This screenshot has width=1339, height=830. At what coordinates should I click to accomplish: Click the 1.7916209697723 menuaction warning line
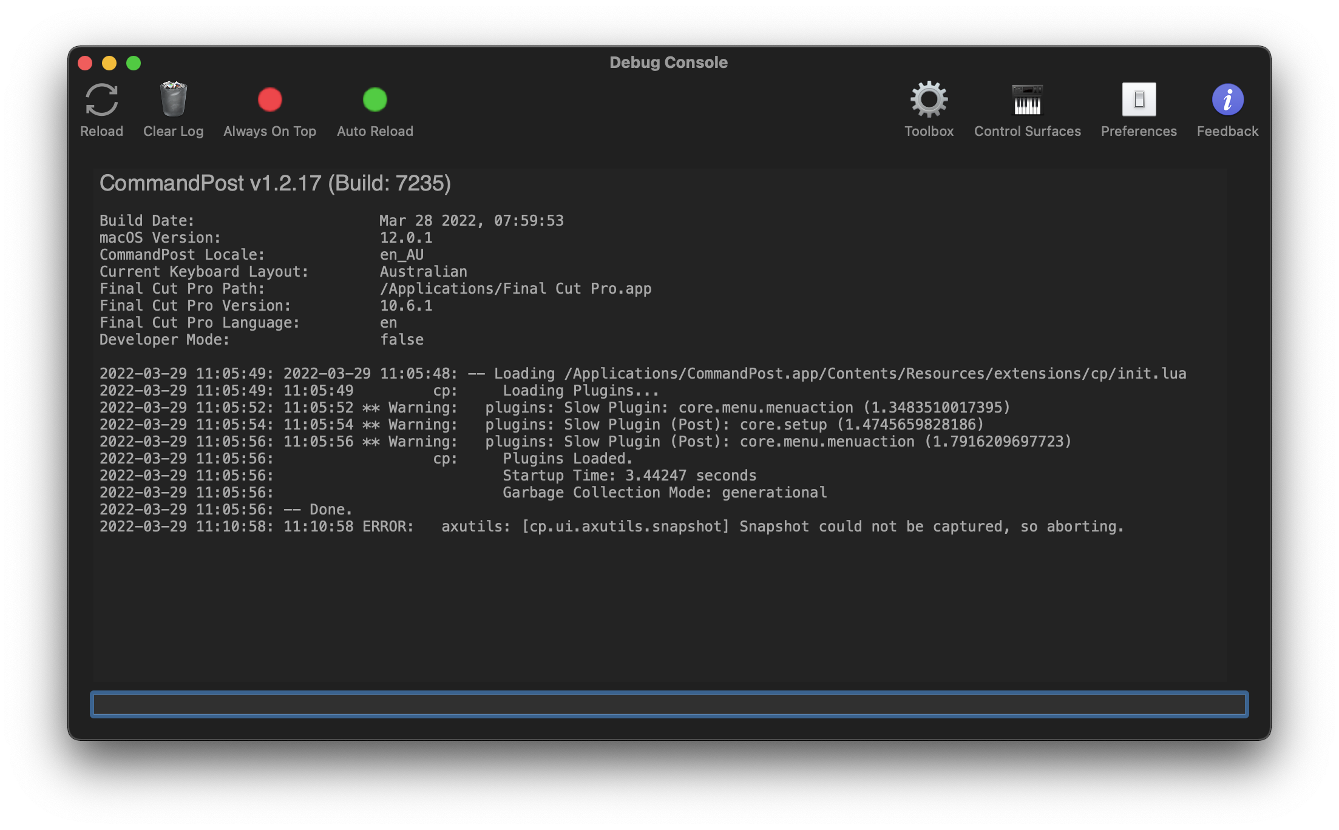click(586, 442)
